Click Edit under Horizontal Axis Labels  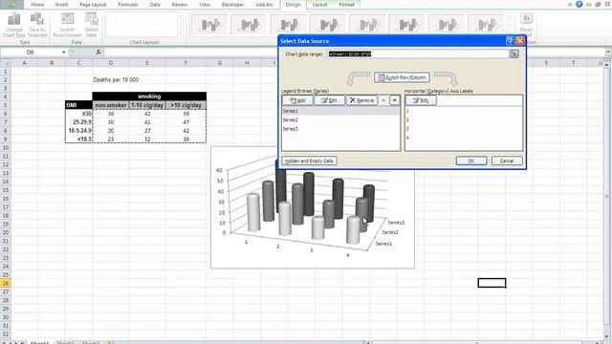coord(421,100)
